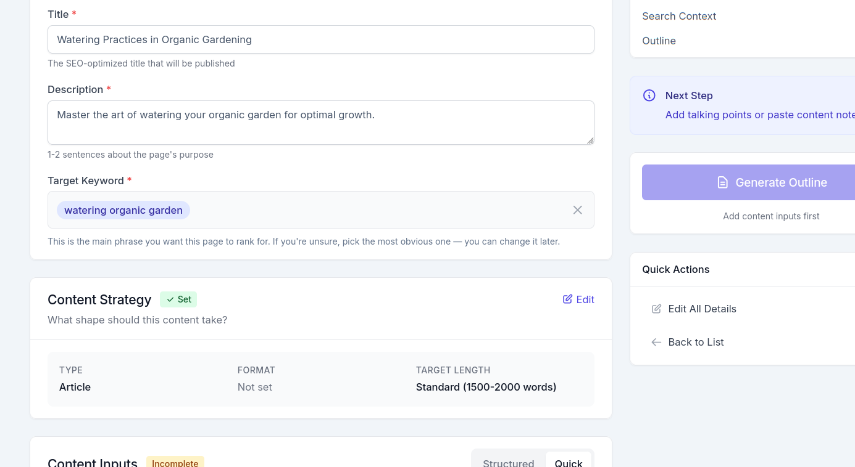
Task: Click the edit icon next to Edit All Details
Action: click(656, 309)
